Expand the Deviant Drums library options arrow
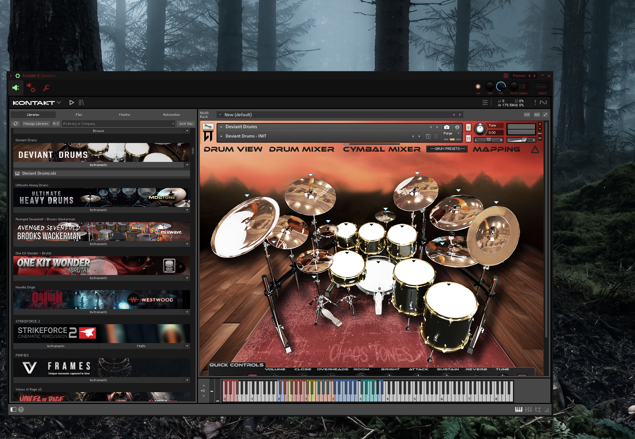 (x=187, y=165)
